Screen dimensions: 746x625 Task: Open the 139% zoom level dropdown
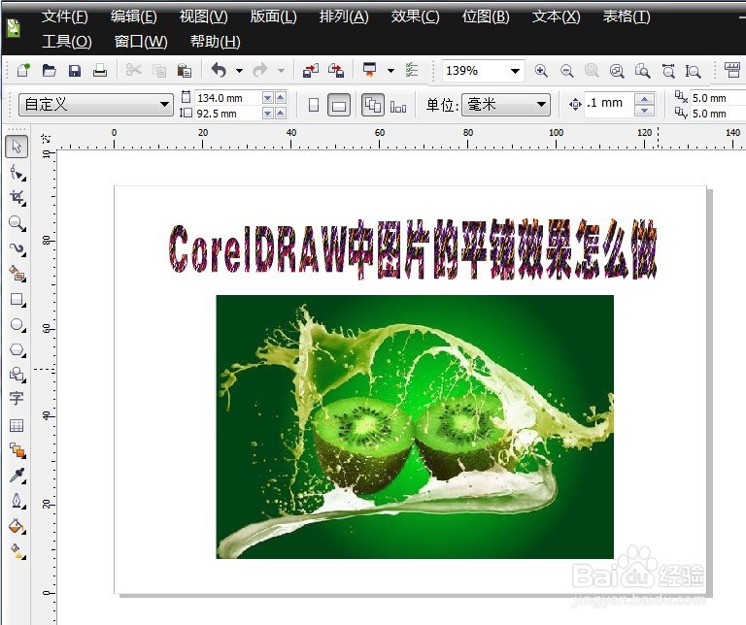click(515, 71)
